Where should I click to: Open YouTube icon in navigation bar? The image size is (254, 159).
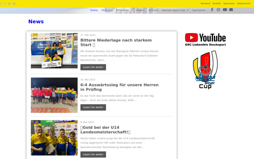tap(225, 10)
